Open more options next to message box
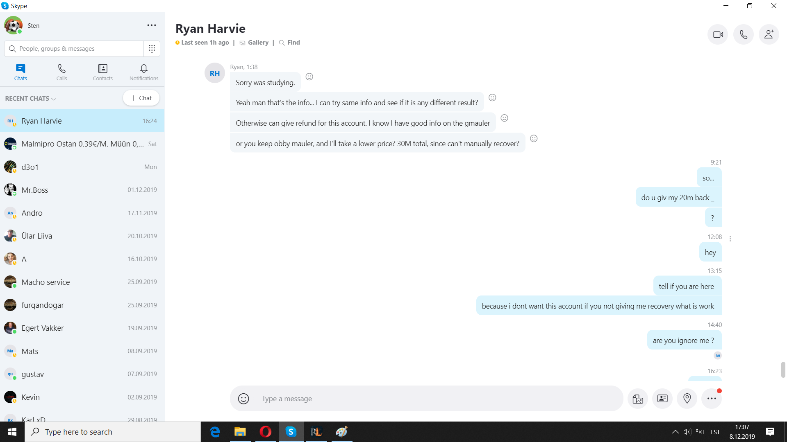Image resolution: width=787 pixels, height=442 pixels. tap(712, 399)
